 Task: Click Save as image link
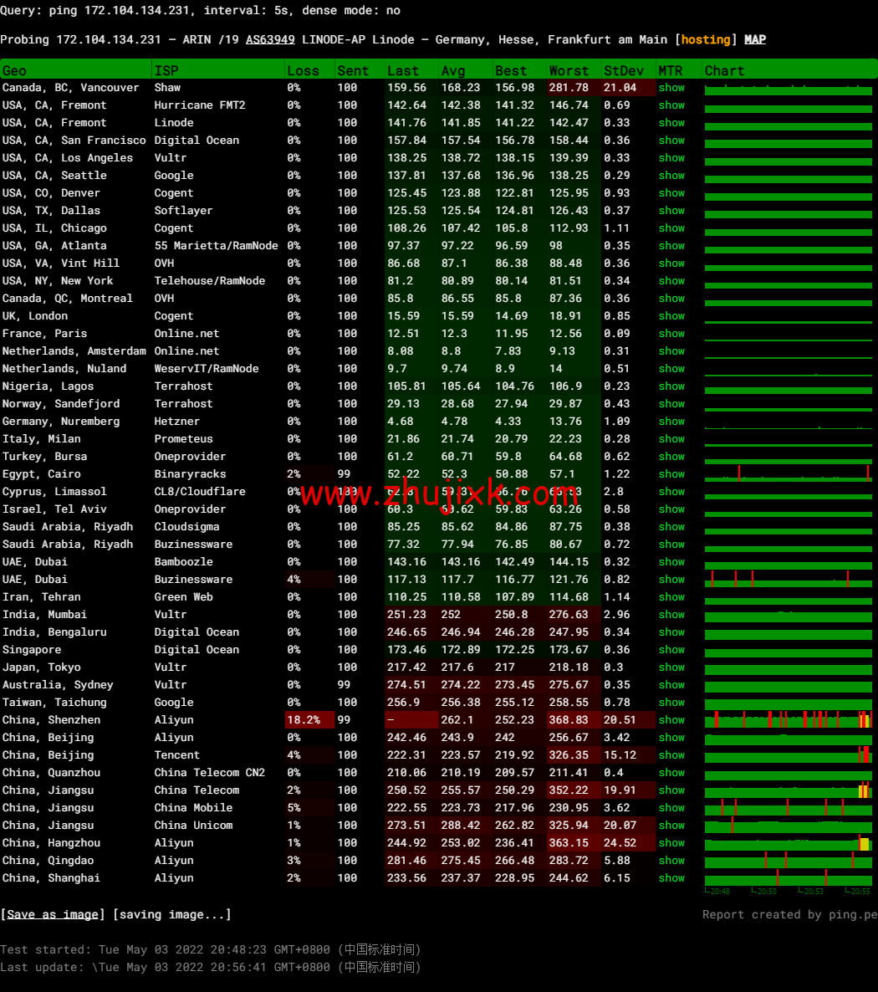(53, 914)
